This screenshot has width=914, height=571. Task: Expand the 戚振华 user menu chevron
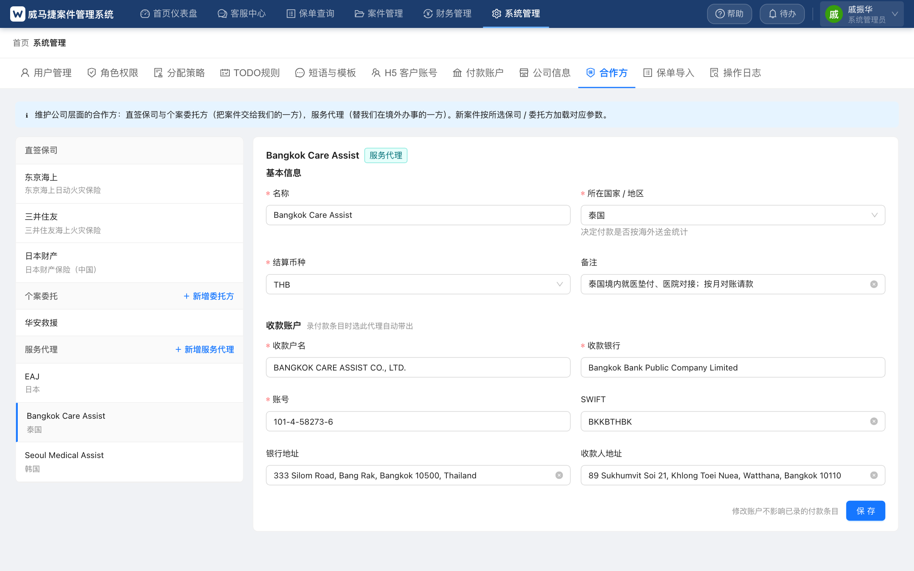[x=895, y=14]
